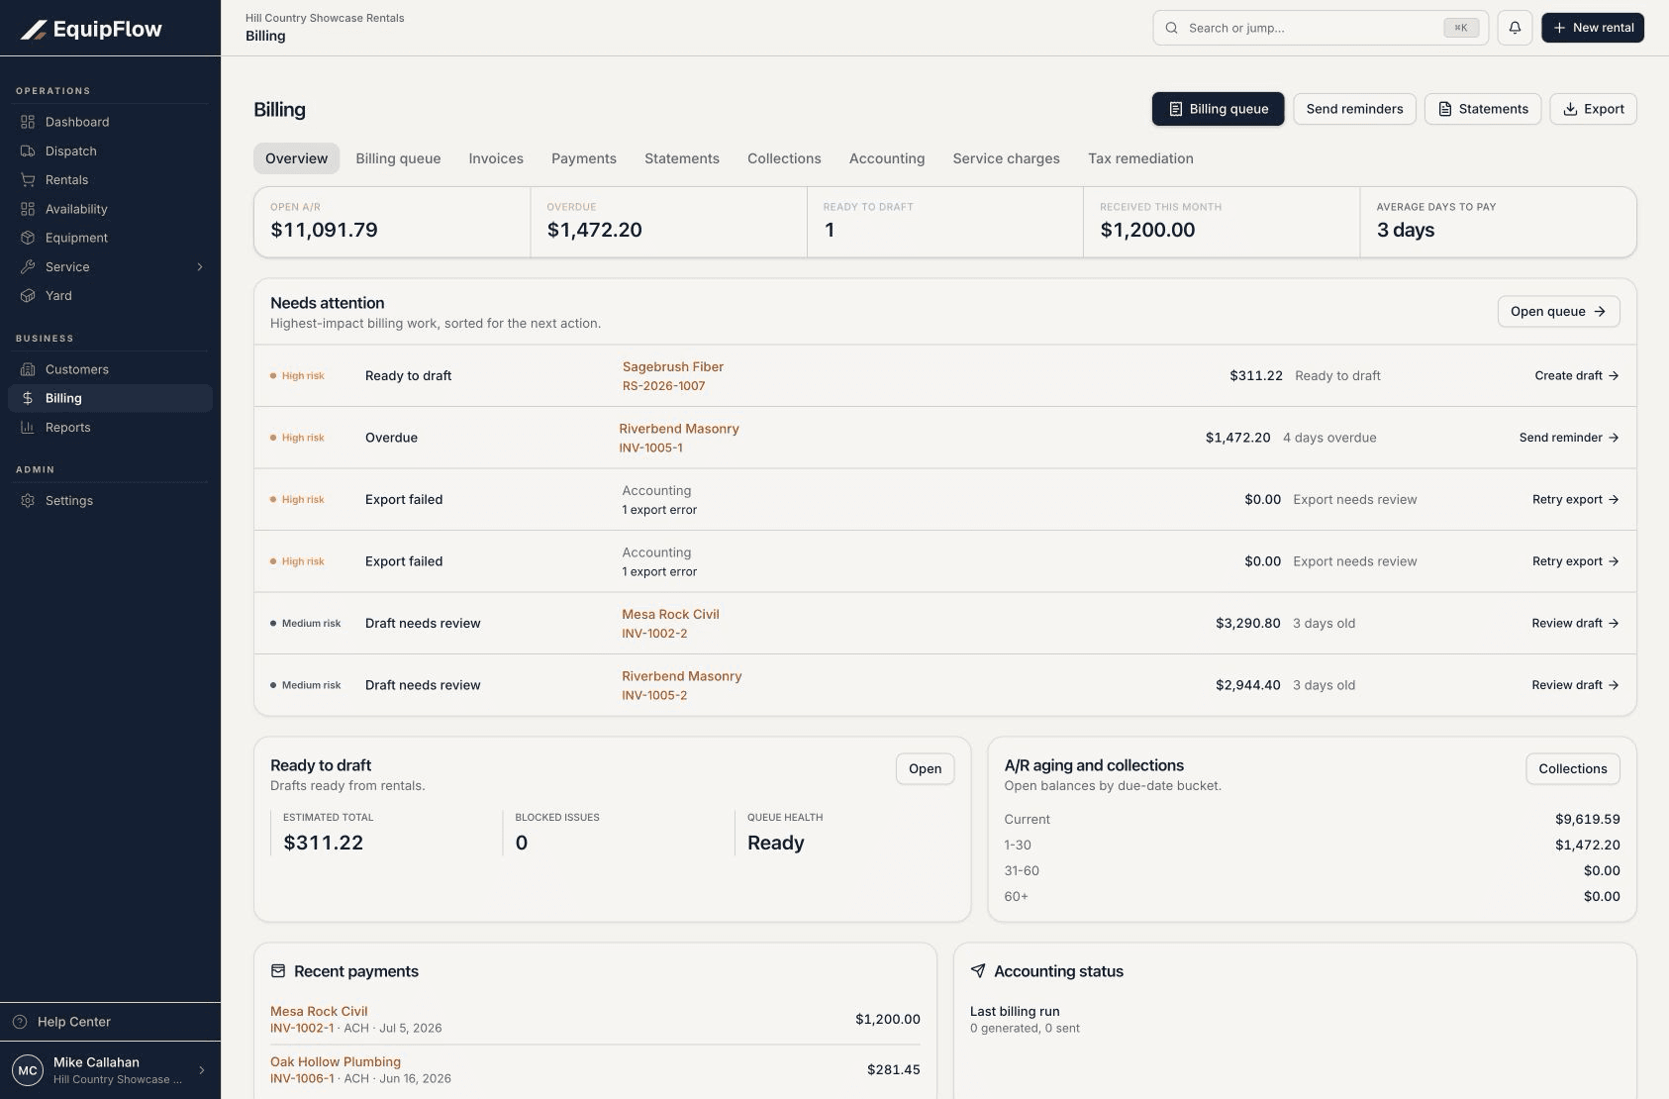Click the notifications bell icon

(1515, 28)
